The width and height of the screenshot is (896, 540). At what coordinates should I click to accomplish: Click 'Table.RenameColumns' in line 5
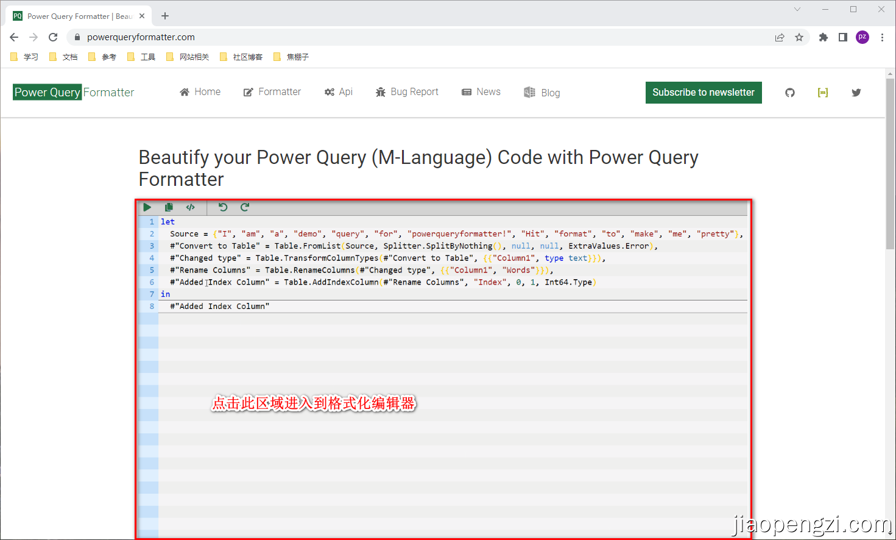310,270
